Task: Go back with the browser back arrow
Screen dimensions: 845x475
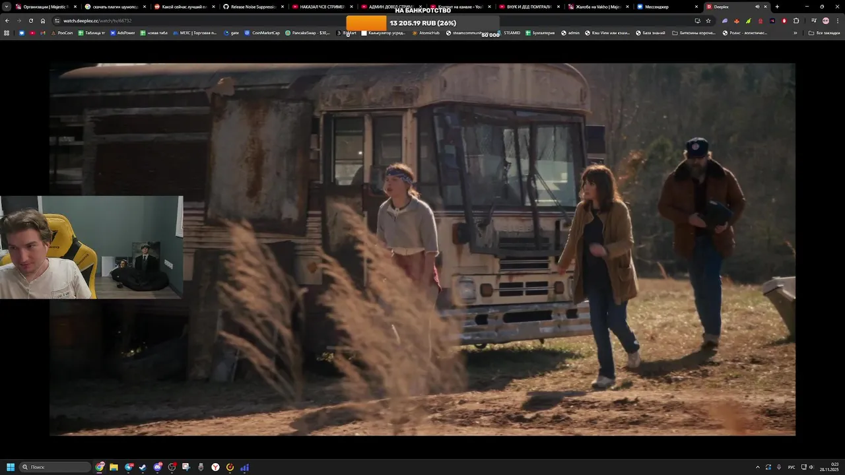Action: point(7,20)
